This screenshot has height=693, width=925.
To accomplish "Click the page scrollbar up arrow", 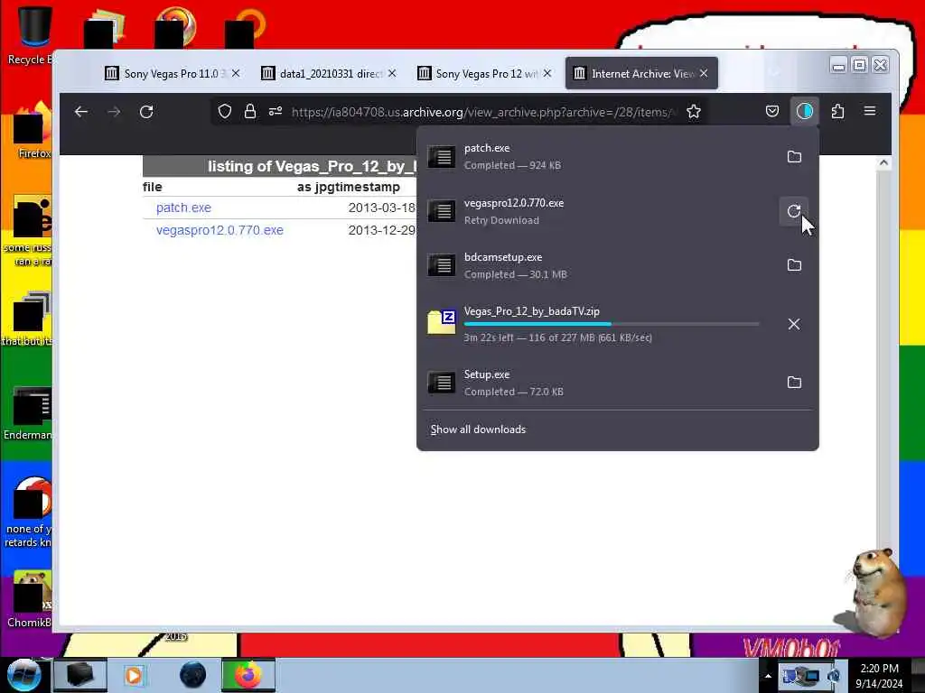I will [x=883, y=163].
